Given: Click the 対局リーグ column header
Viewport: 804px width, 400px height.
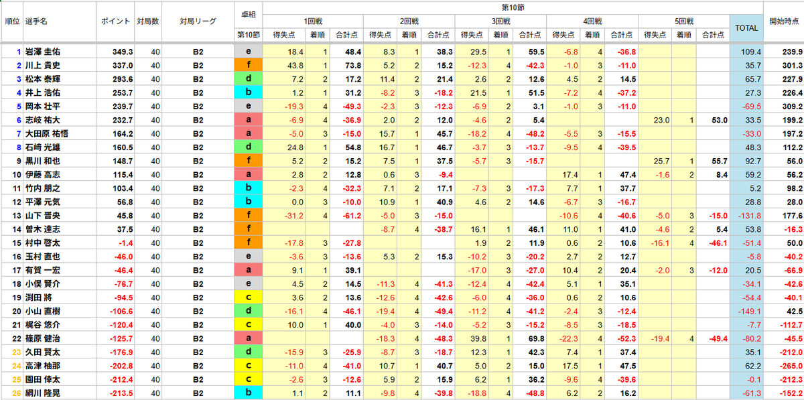Looking at the screenshot, I should tap(198, 21).
